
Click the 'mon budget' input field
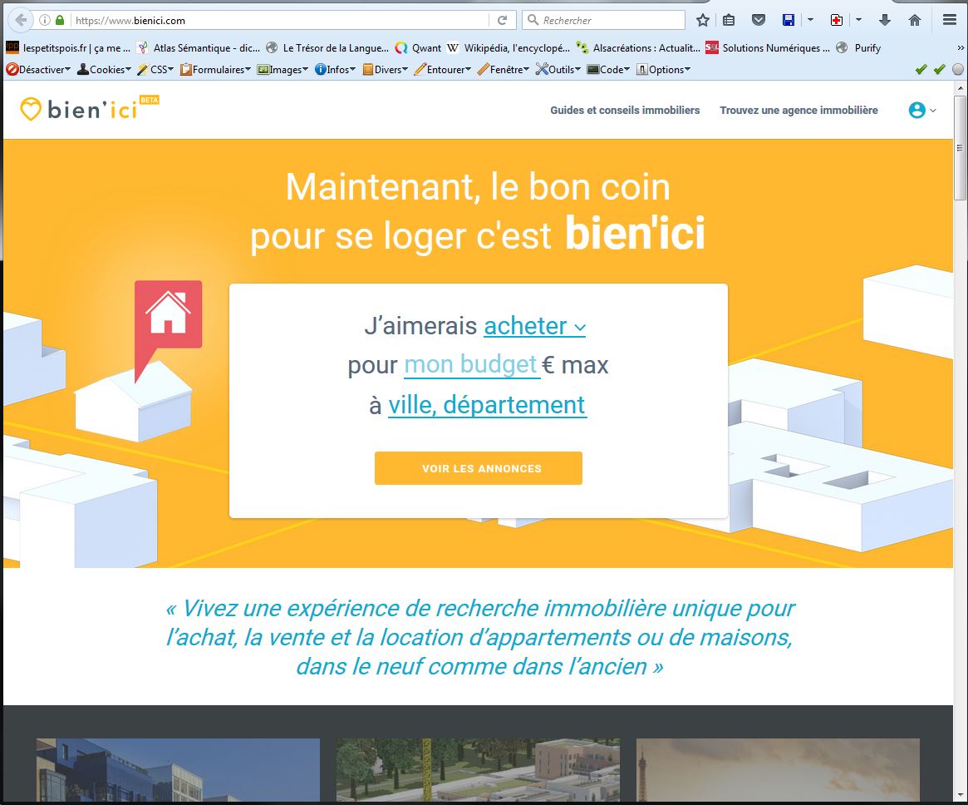[471, 365]
